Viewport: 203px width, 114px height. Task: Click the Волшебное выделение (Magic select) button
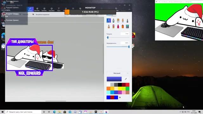(41, 15)
